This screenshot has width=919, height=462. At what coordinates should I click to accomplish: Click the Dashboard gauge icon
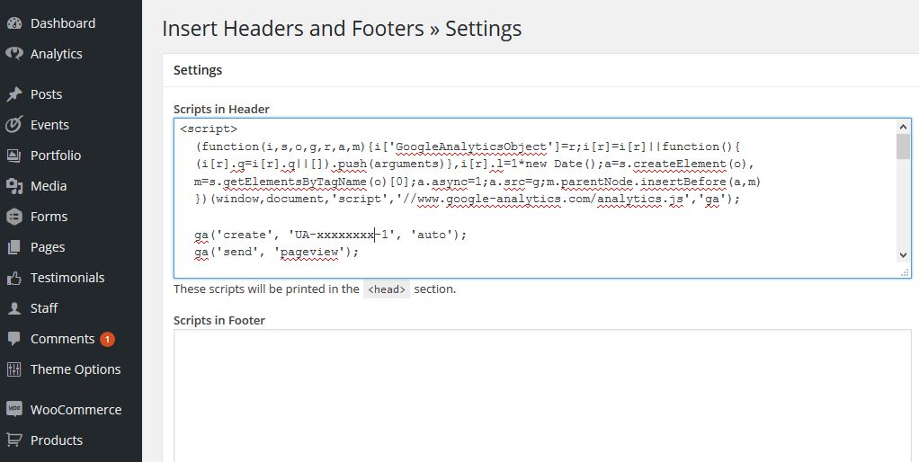click(x=14, y=23)
